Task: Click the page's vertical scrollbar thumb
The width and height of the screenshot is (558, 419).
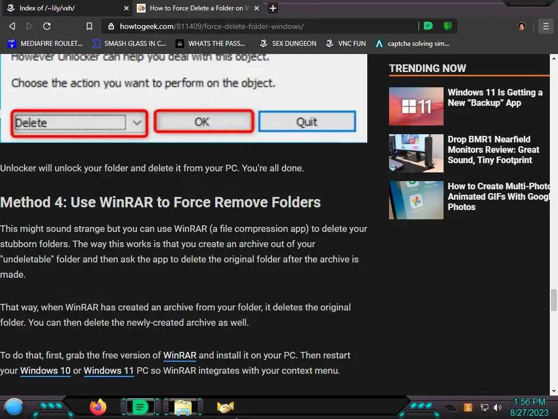Action: pos(554,300)
